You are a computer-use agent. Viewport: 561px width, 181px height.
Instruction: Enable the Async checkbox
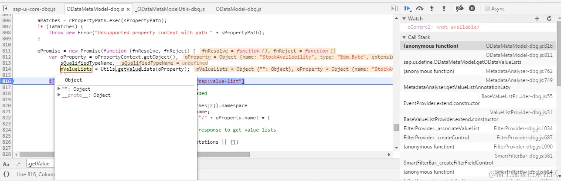coord(487,9)
